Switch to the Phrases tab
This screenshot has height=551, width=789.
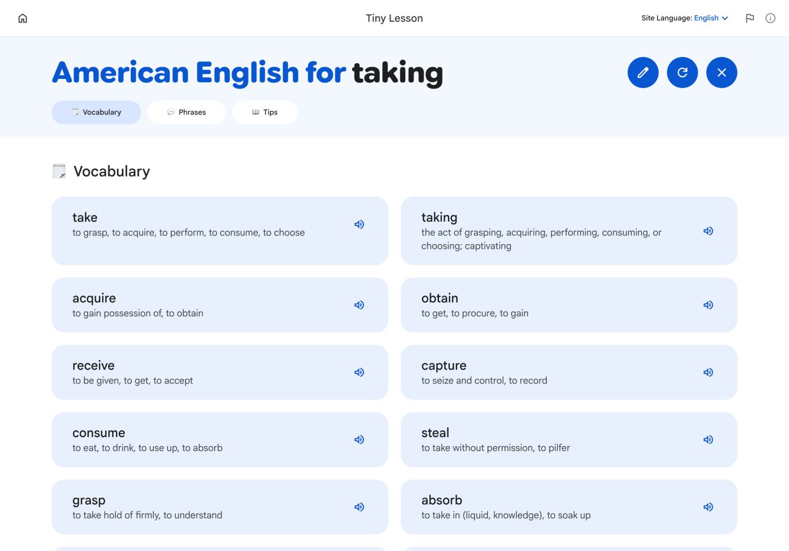[187, 112]
